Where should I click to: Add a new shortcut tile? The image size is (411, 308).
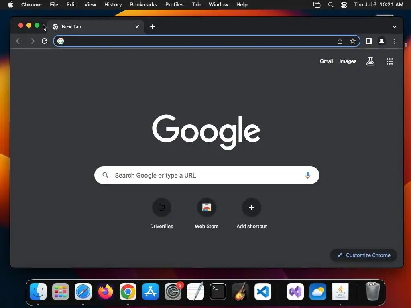click(x=251, y=213)
